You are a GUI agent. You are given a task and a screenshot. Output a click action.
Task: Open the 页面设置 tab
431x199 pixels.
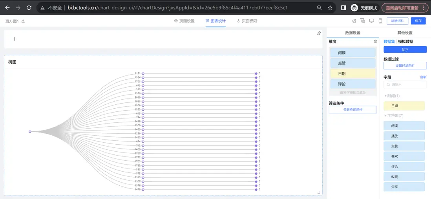click(x=184, y=21)
